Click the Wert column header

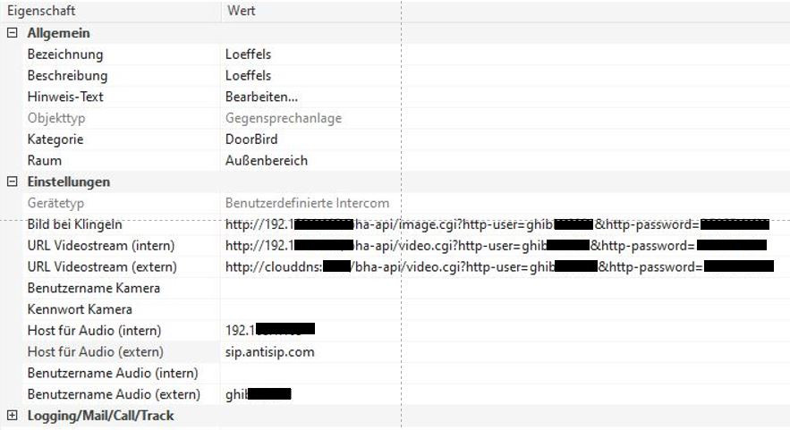242,11
